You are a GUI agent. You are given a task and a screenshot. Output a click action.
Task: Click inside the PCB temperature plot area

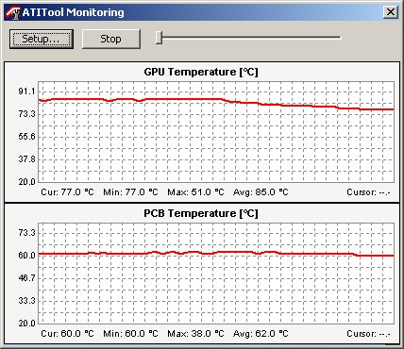pyautogui.click(x=216, y=274)
